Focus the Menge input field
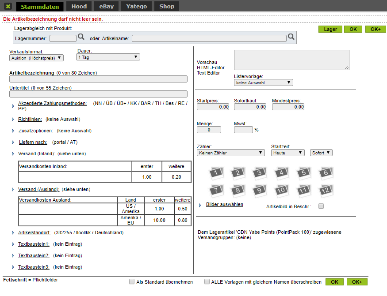 click(209, 130)
